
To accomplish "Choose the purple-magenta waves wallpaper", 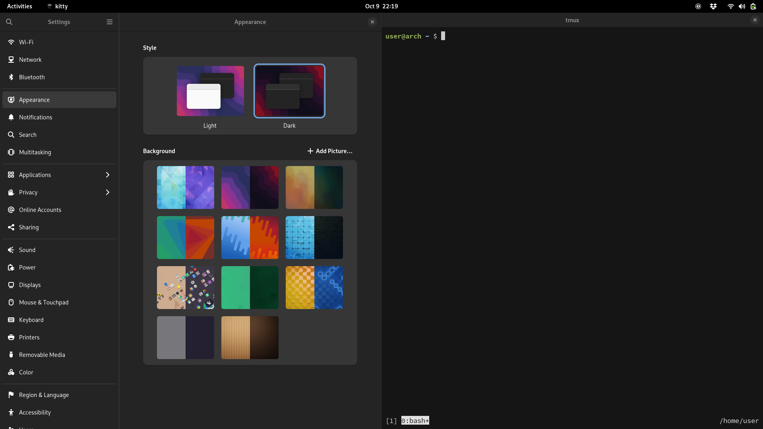I will click(250, 187).
